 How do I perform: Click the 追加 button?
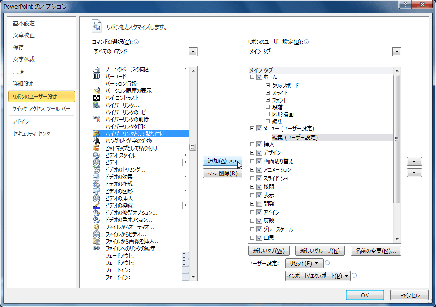pos(222,161)
